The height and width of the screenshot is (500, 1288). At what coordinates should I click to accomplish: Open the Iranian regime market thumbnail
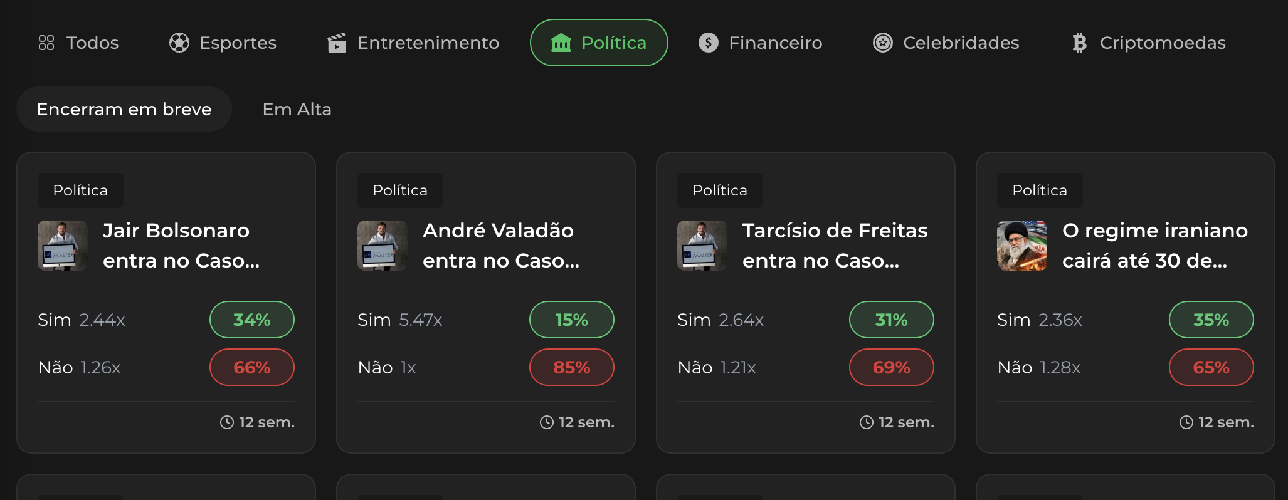[x=1022, y=246]
